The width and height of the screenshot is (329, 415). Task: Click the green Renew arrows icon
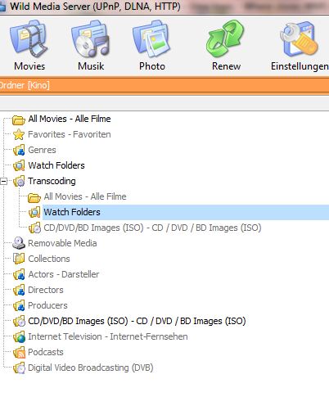226,38
